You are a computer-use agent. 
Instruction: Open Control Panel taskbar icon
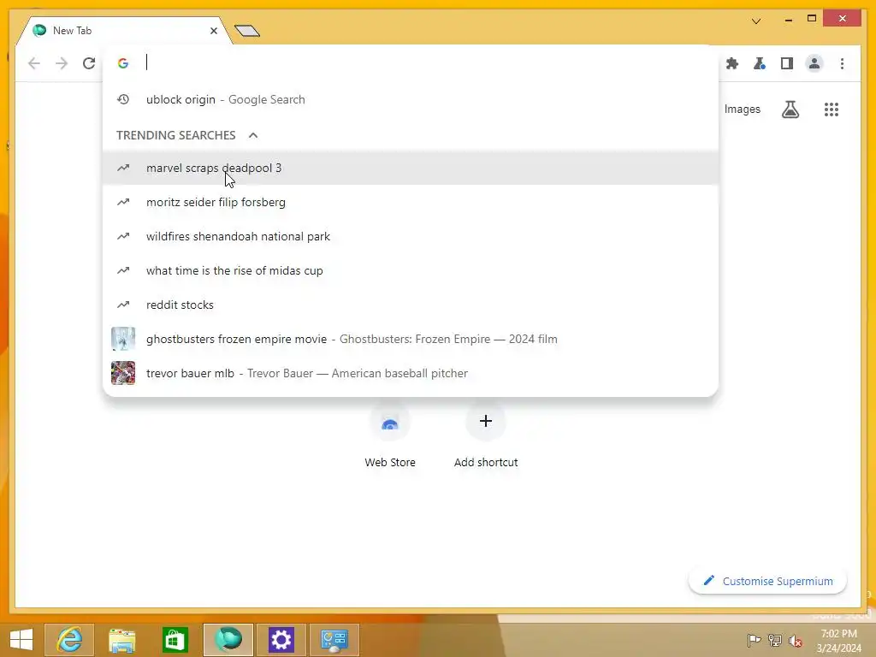tap(334, 640)
